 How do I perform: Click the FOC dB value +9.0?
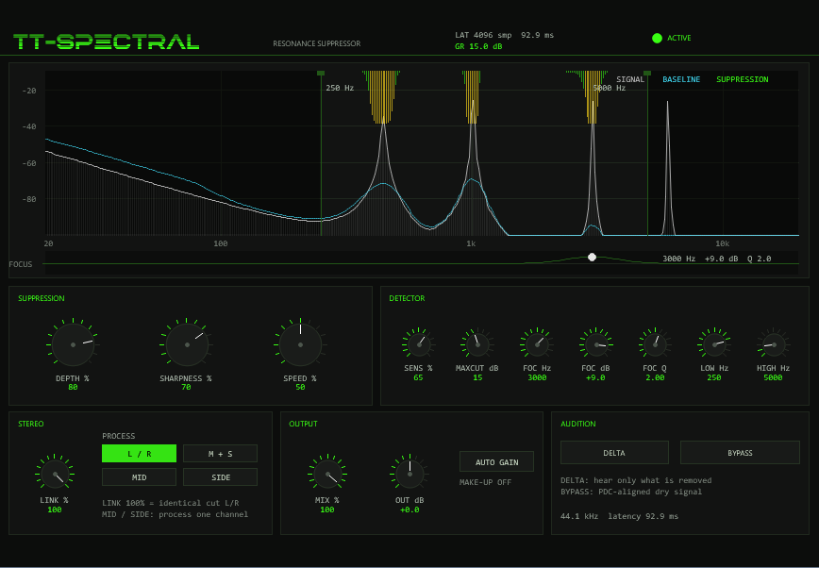click(595, 377)
